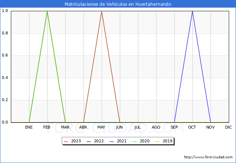Click the green 2020 legend color line
This screenshot has height=163, width=236.
[135, 142]
